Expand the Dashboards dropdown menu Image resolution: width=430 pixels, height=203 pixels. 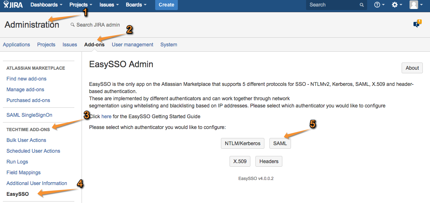(x=46, y=5)
